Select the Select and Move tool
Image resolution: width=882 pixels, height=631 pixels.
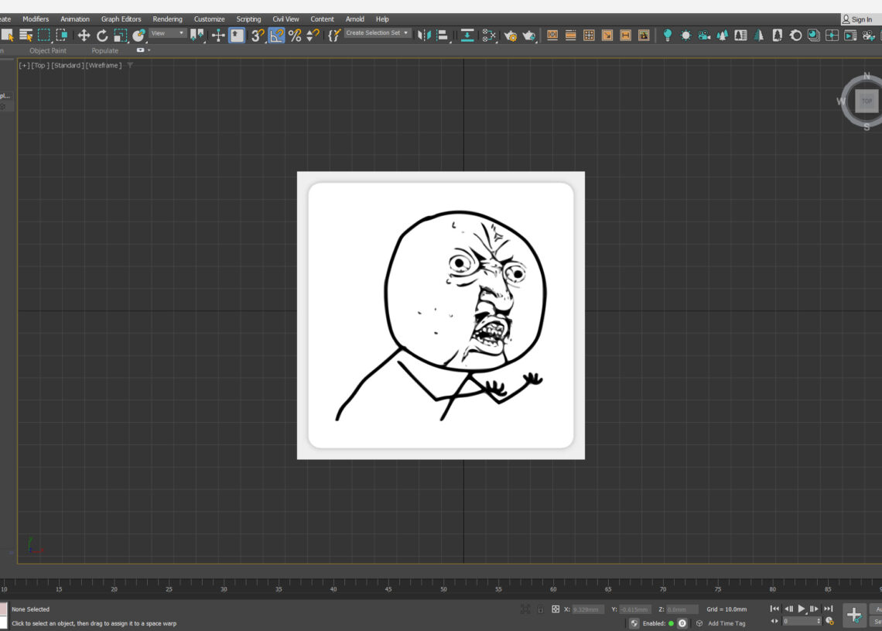(x=83, y=35)
